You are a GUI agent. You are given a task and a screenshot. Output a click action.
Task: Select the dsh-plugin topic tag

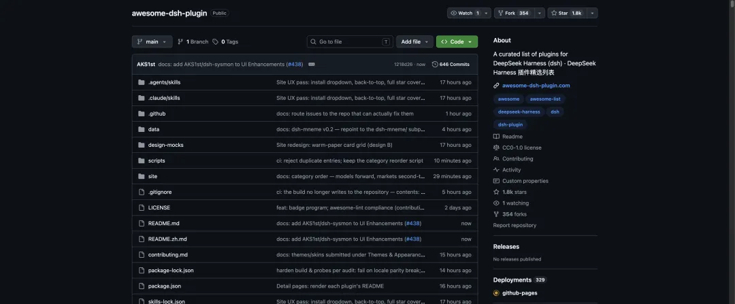[510, 124]
